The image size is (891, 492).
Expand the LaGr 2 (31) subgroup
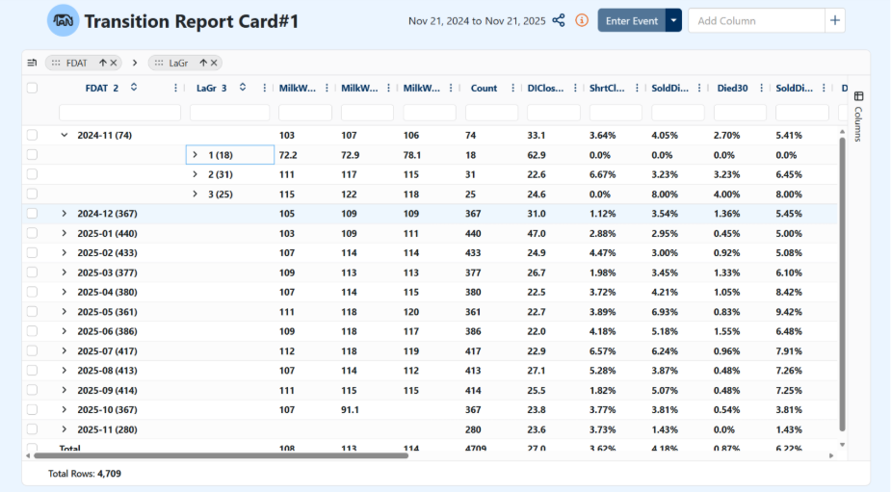[x=196, y=174]
